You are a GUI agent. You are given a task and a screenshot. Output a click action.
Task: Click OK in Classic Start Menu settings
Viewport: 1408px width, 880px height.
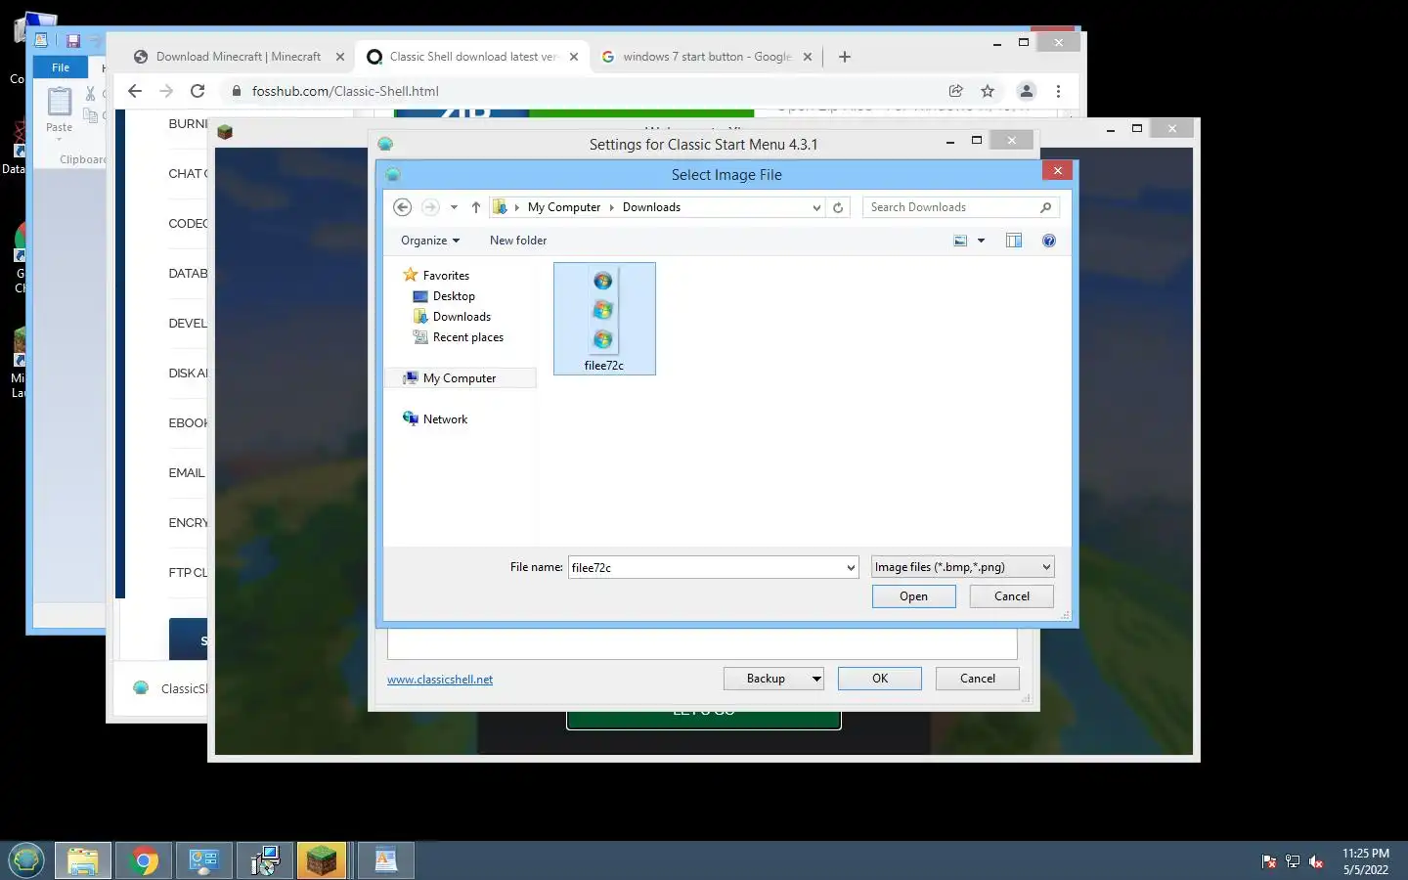(880, 679)
